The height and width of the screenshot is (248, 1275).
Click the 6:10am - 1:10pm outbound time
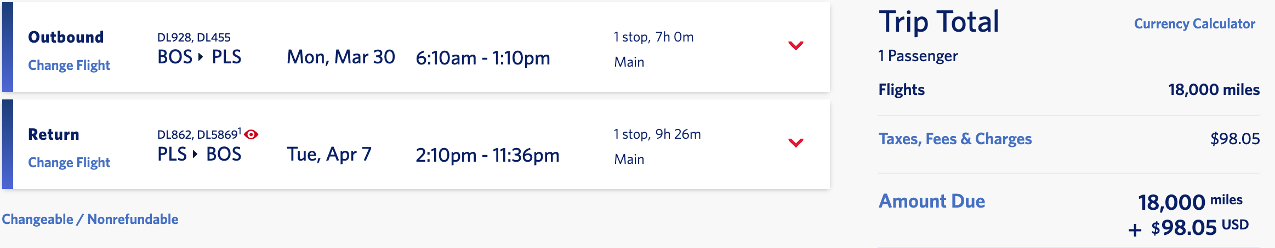coord(482,58)
